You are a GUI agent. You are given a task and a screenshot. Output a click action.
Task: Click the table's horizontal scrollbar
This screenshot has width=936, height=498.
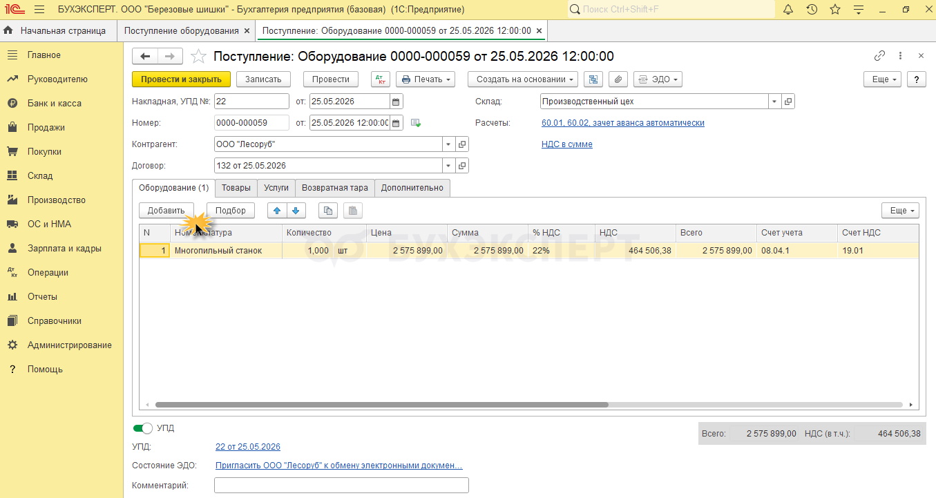(382, 405)
